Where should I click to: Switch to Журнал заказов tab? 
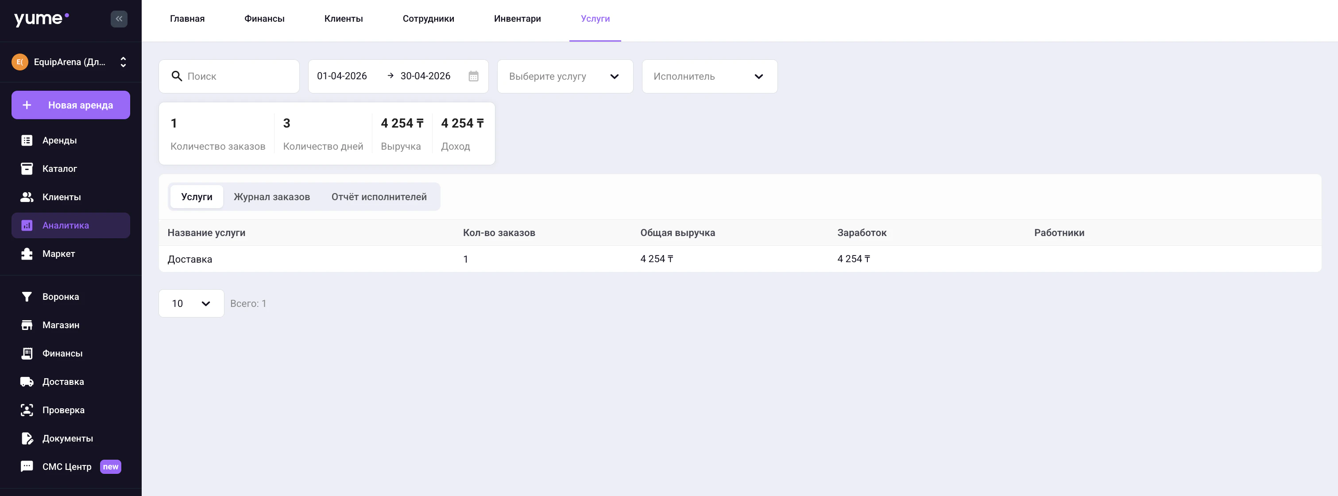[272, 197]
